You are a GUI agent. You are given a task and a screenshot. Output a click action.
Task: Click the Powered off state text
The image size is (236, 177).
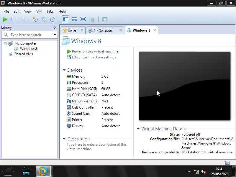[x=191, y=135]
